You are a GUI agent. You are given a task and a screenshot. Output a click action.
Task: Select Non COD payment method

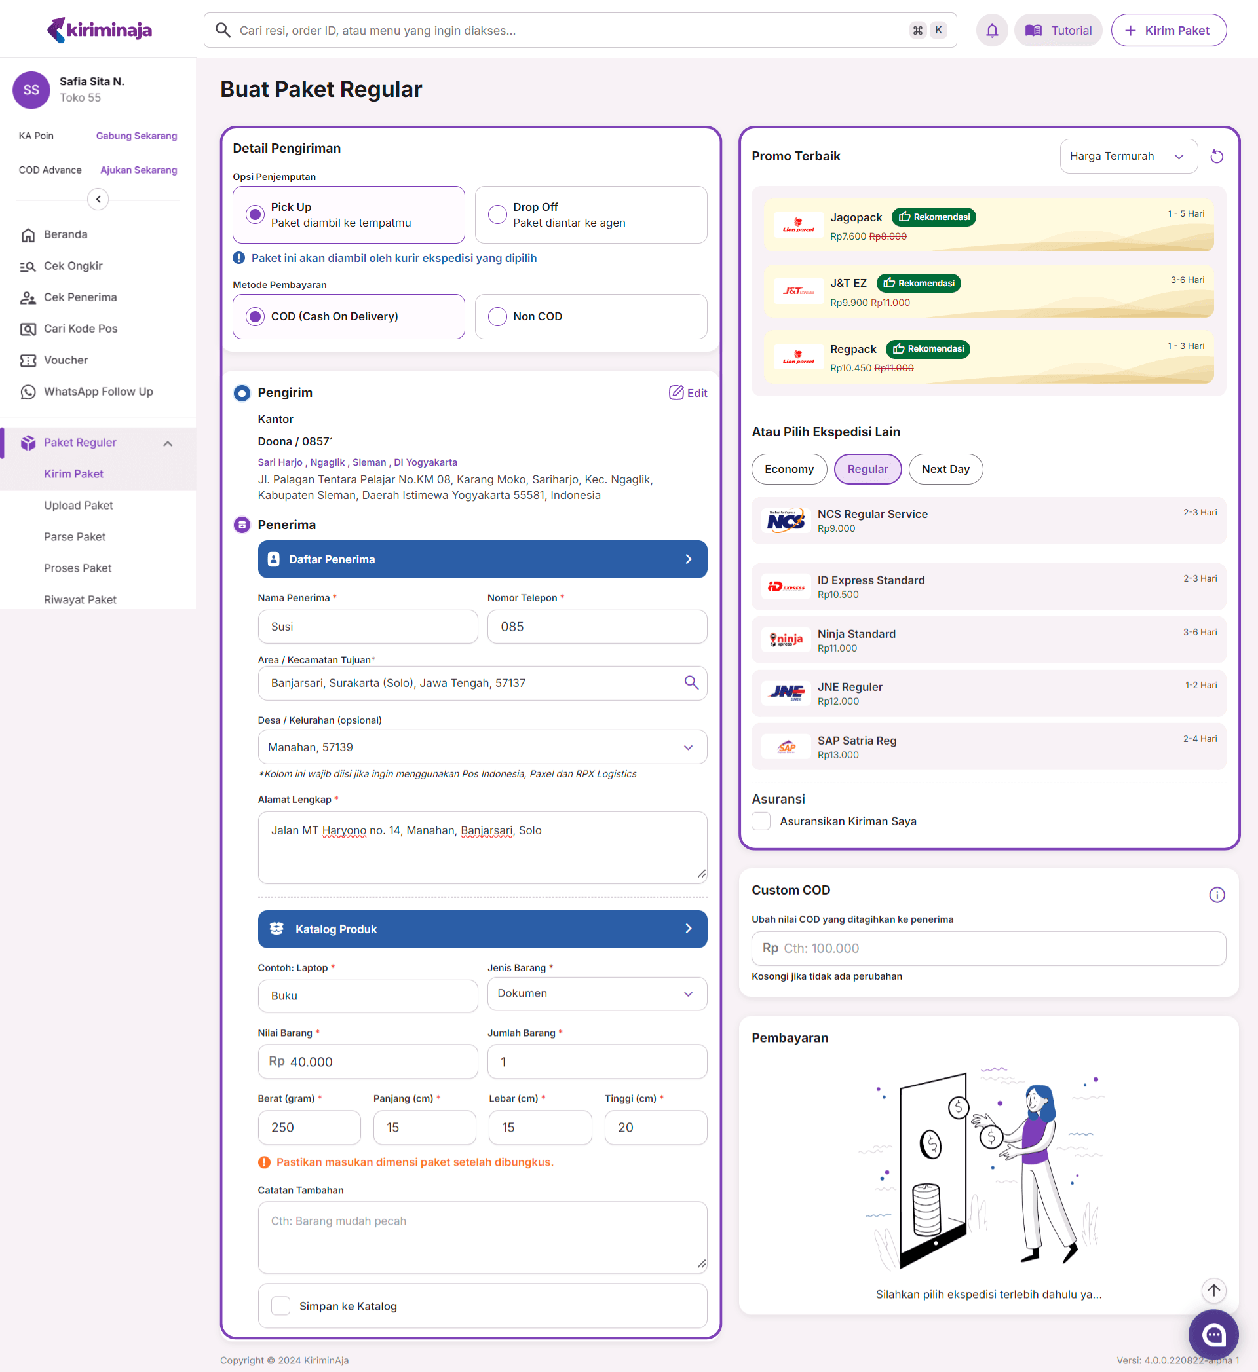(x=590, y=316)
